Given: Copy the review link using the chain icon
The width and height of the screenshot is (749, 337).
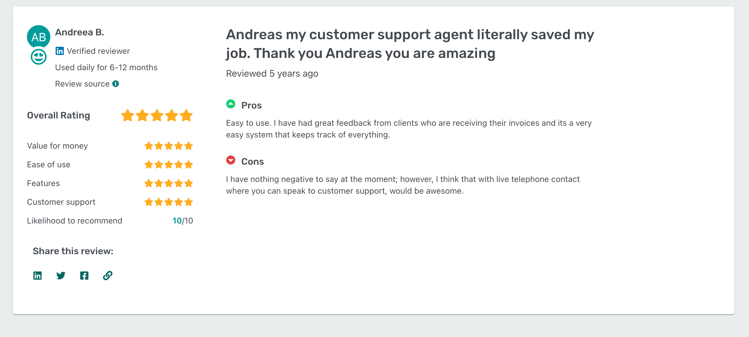Looking at the screenshot, I should pos(107,275).
